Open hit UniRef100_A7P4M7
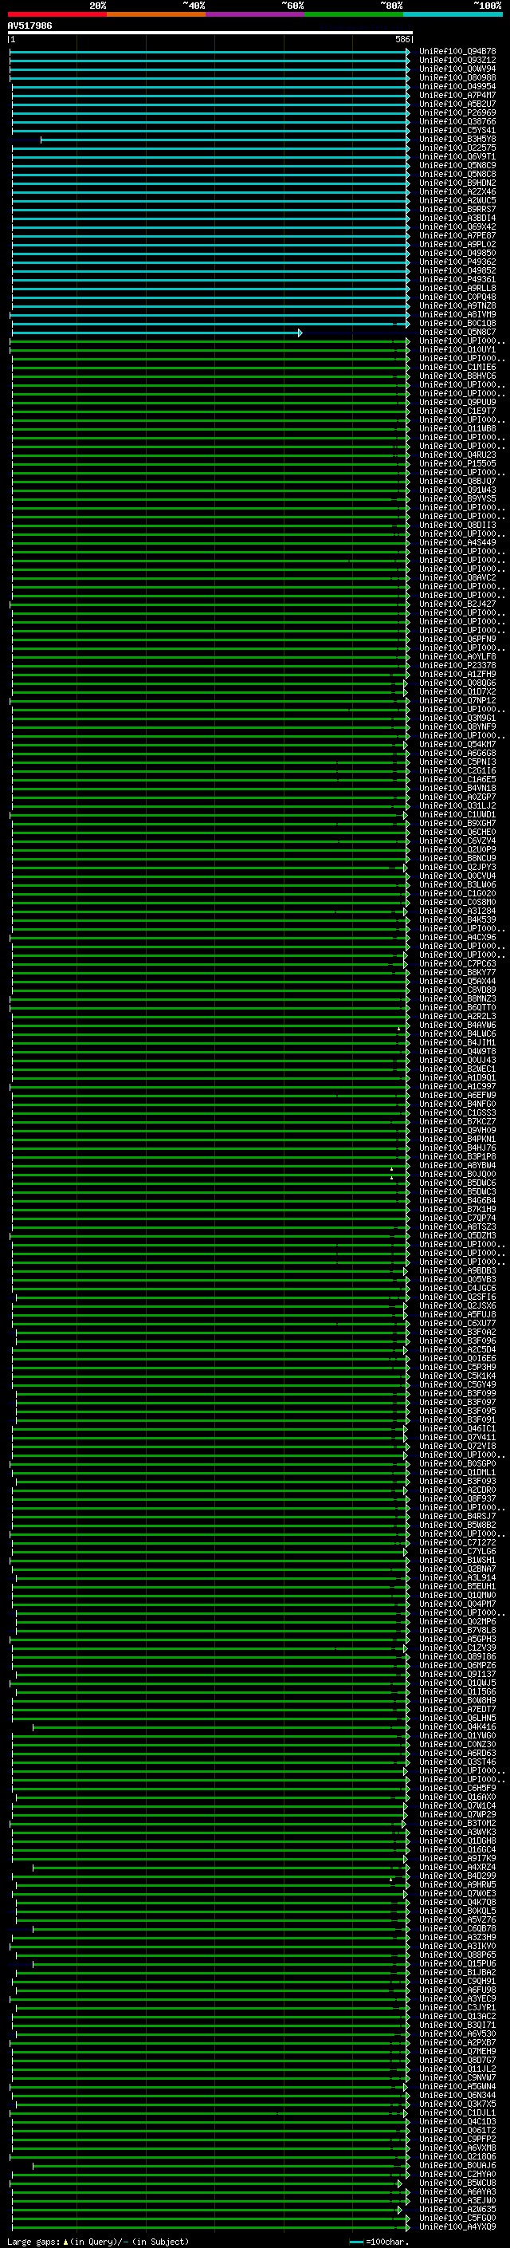The height and width of the screenshot is (2248, 510). point(457,95)
